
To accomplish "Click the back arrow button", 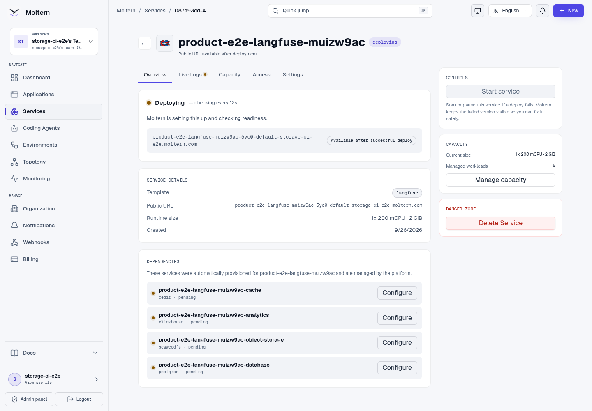I will click(x=145, y=43).
